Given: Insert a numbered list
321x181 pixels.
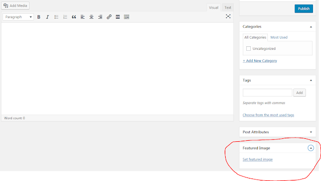Looking at the screenshot, I should click(65, 17).
